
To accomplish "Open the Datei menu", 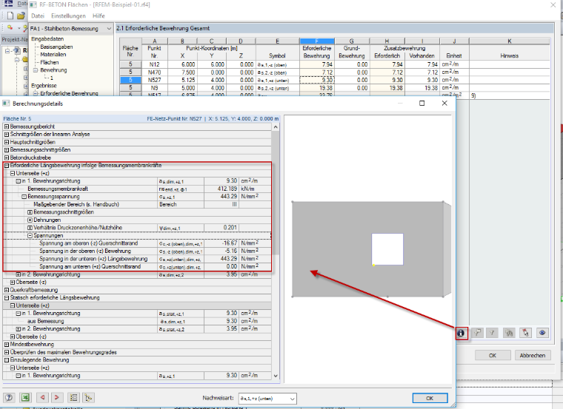I will [38, 16].
